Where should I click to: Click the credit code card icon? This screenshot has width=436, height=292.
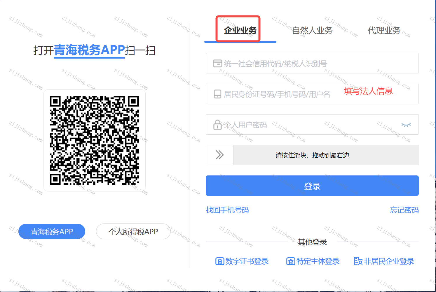click(217, 64)
